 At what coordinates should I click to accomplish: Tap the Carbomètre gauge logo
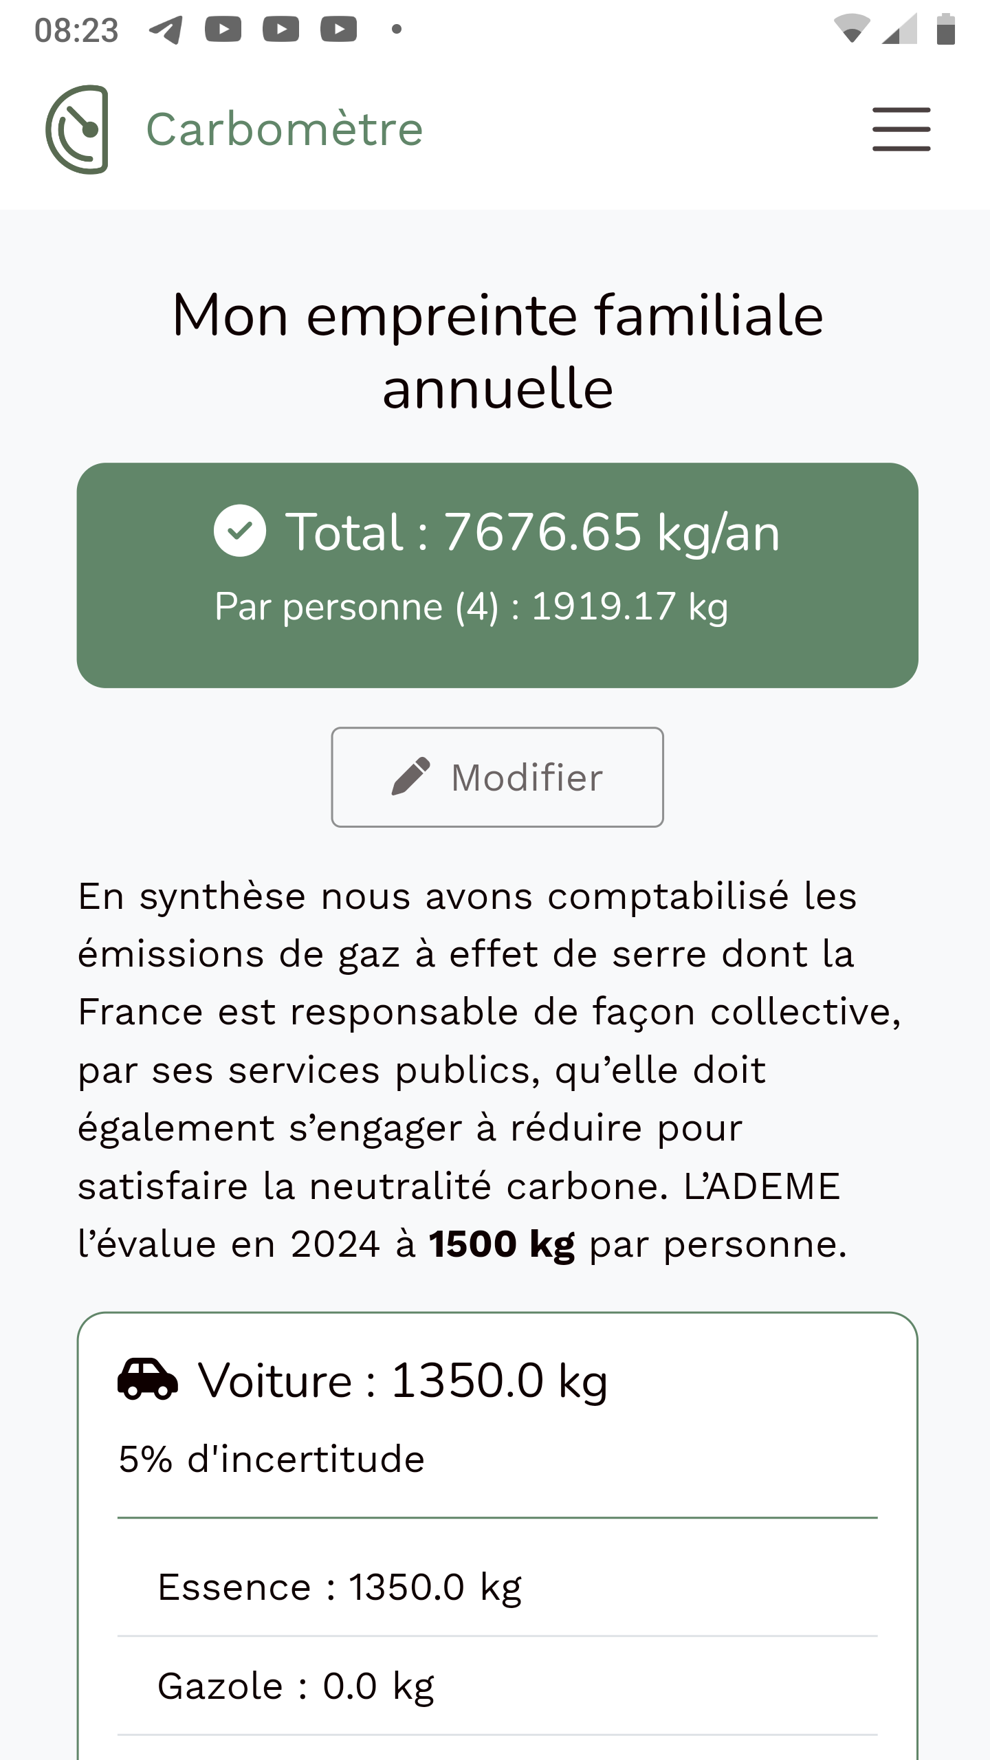click(x=78, y=129)
